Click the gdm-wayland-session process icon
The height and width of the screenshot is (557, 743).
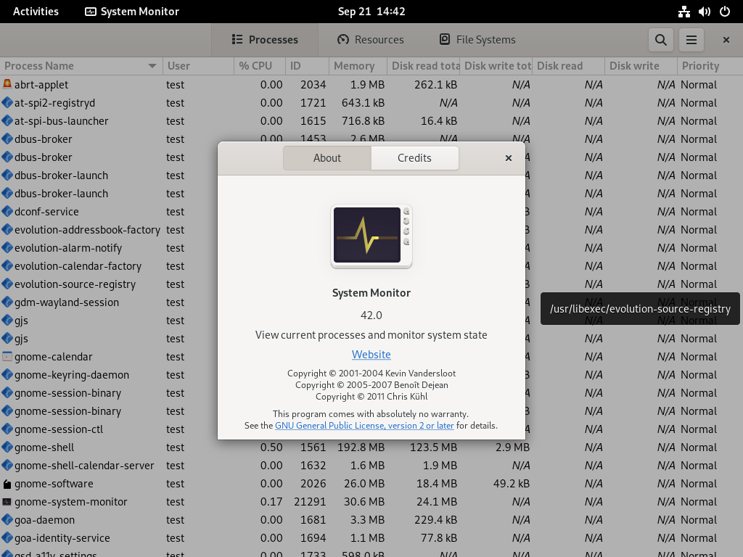[7, 302]
